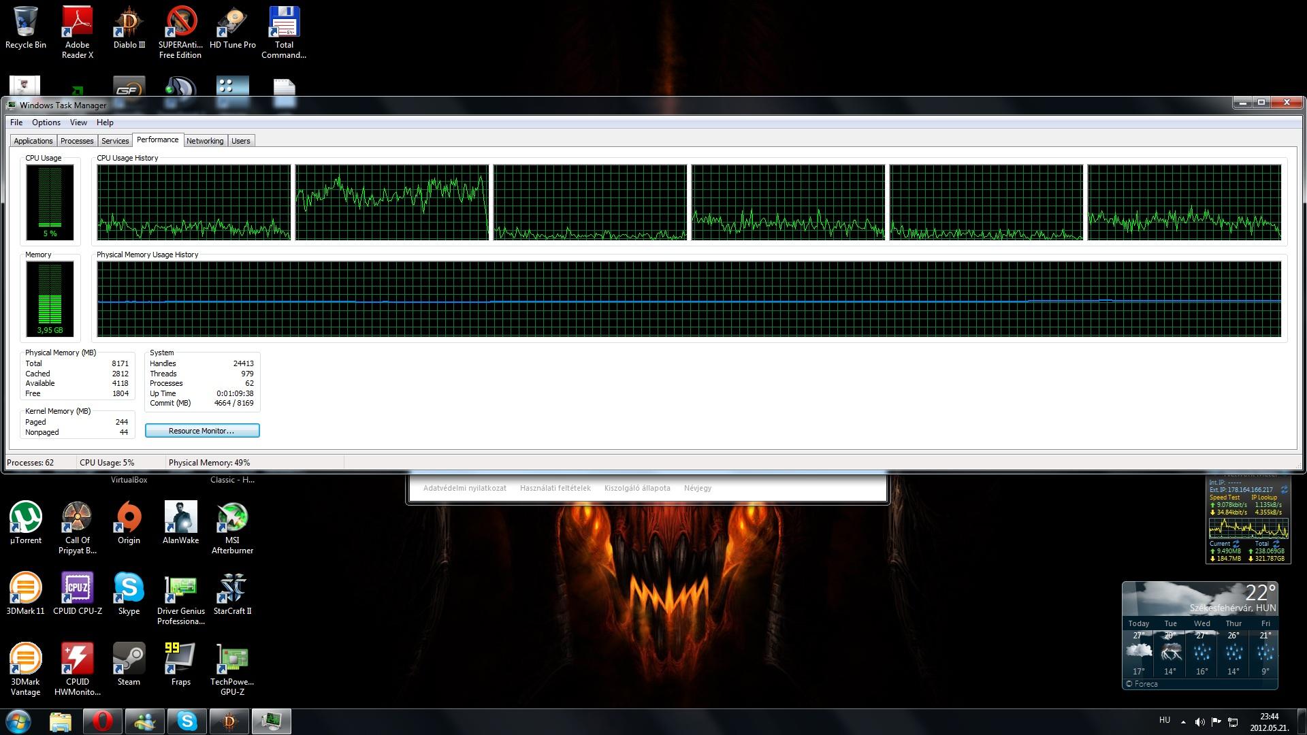The height and width of the screenshot is (735, 1307).
Task: Select the Performance tab
Action: [158, 140]
